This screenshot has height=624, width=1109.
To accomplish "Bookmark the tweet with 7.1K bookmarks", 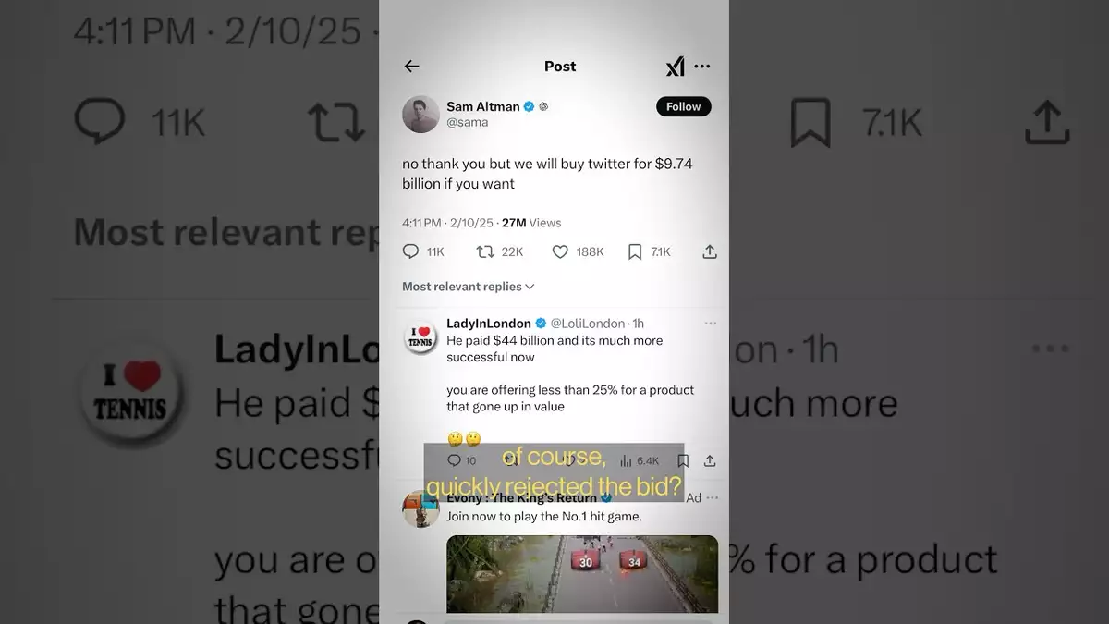I will (x=635, y=251).
